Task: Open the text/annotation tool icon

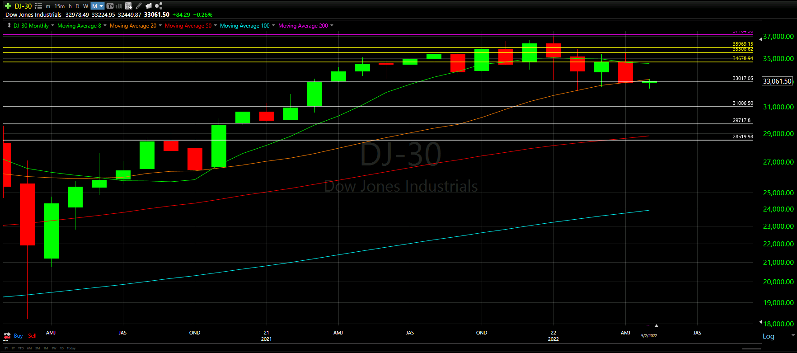Action: (110, 6)
